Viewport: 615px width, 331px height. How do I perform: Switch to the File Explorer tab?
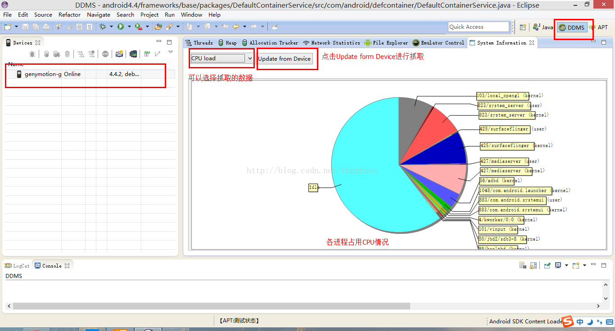coord(386,43)
